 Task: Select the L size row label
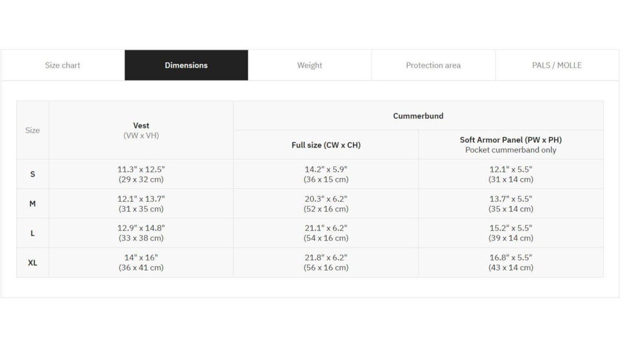pos(33,233)
